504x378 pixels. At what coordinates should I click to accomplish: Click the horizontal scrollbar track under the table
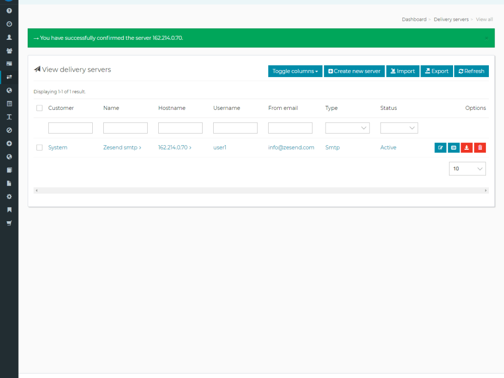(x=261, y=191)
